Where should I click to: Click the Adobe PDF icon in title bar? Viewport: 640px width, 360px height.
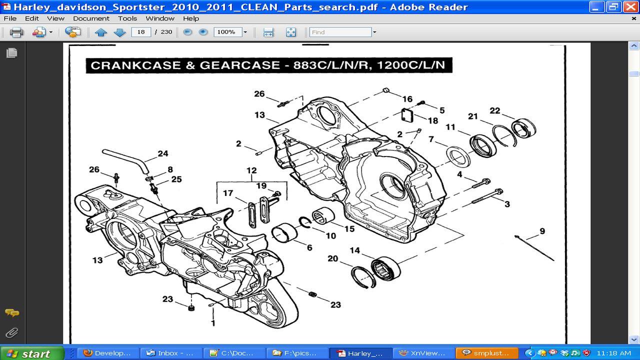7,7
